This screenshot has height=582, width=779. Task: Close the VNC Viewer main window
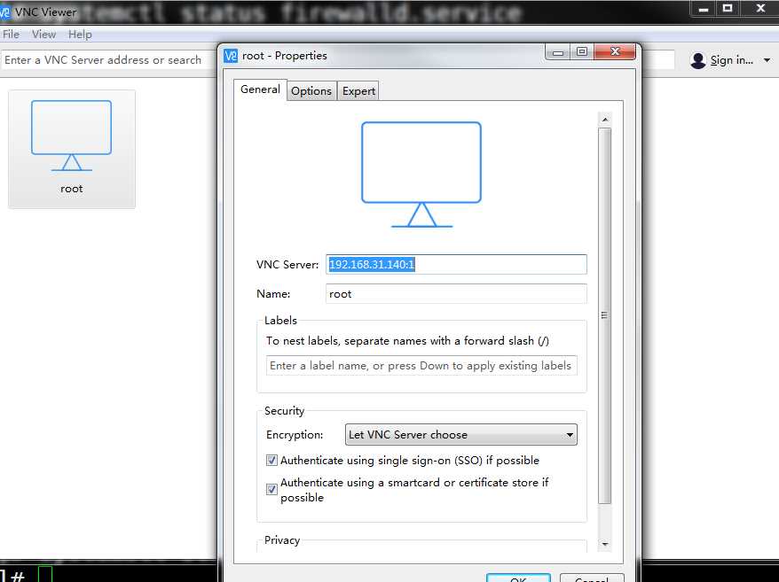(760, 9)
